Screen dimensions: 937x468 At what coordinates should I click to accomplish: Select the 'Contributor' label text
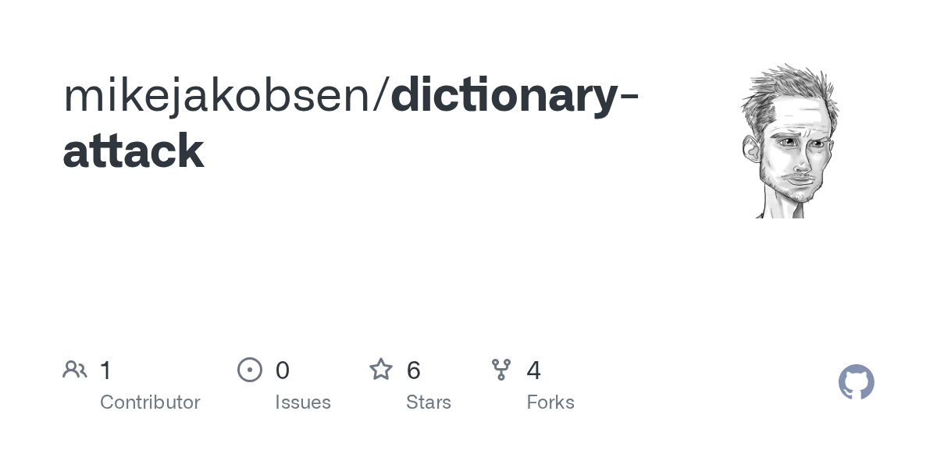(x=150, y=402)
